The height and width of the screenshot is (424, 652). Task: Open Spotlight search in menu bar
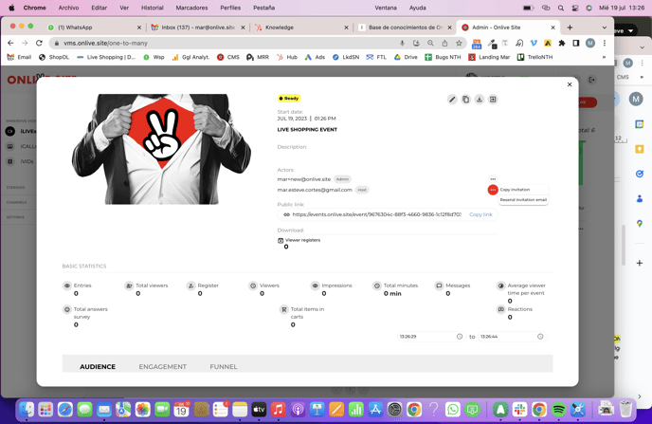tap(561, 8)
